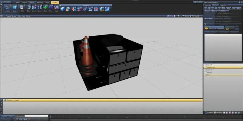Select the Attach tool icon

click(8, 8)
